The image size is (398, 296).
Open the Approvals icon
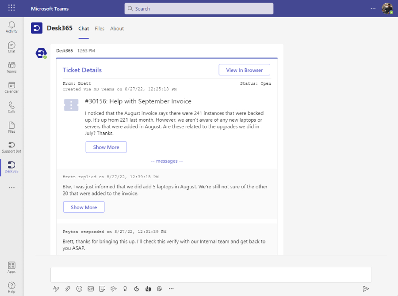pos(137,289)
